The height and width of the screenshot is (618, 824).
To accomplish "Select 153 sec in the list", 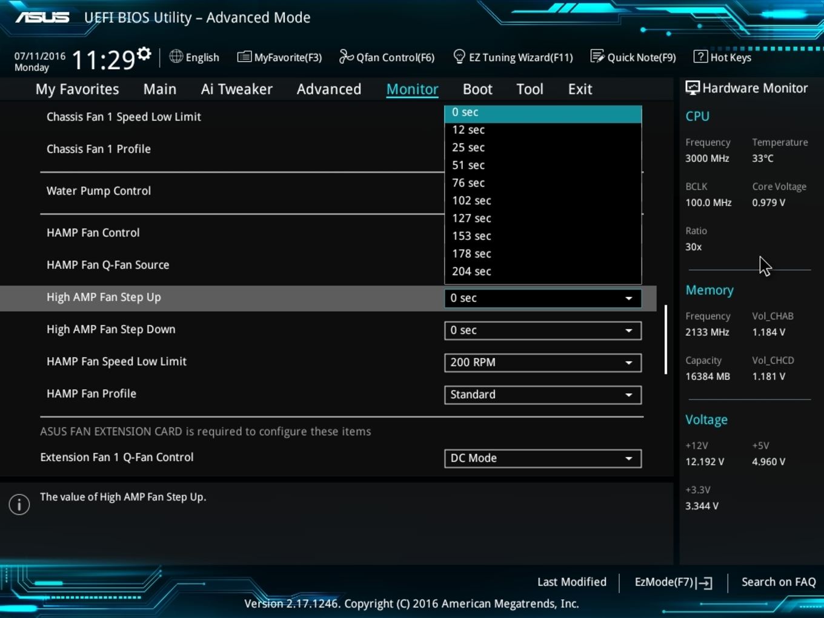I will tap(543, 236).
